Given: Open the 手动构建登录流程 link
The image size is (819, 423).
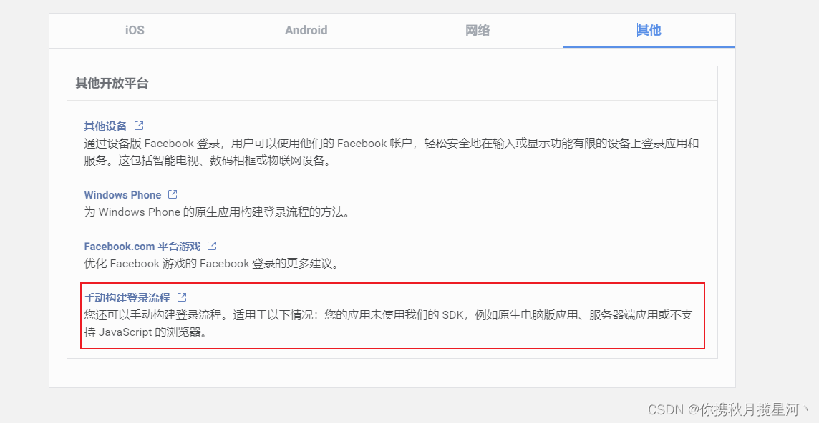Looking at the screenshot, I should pos(127,298).
